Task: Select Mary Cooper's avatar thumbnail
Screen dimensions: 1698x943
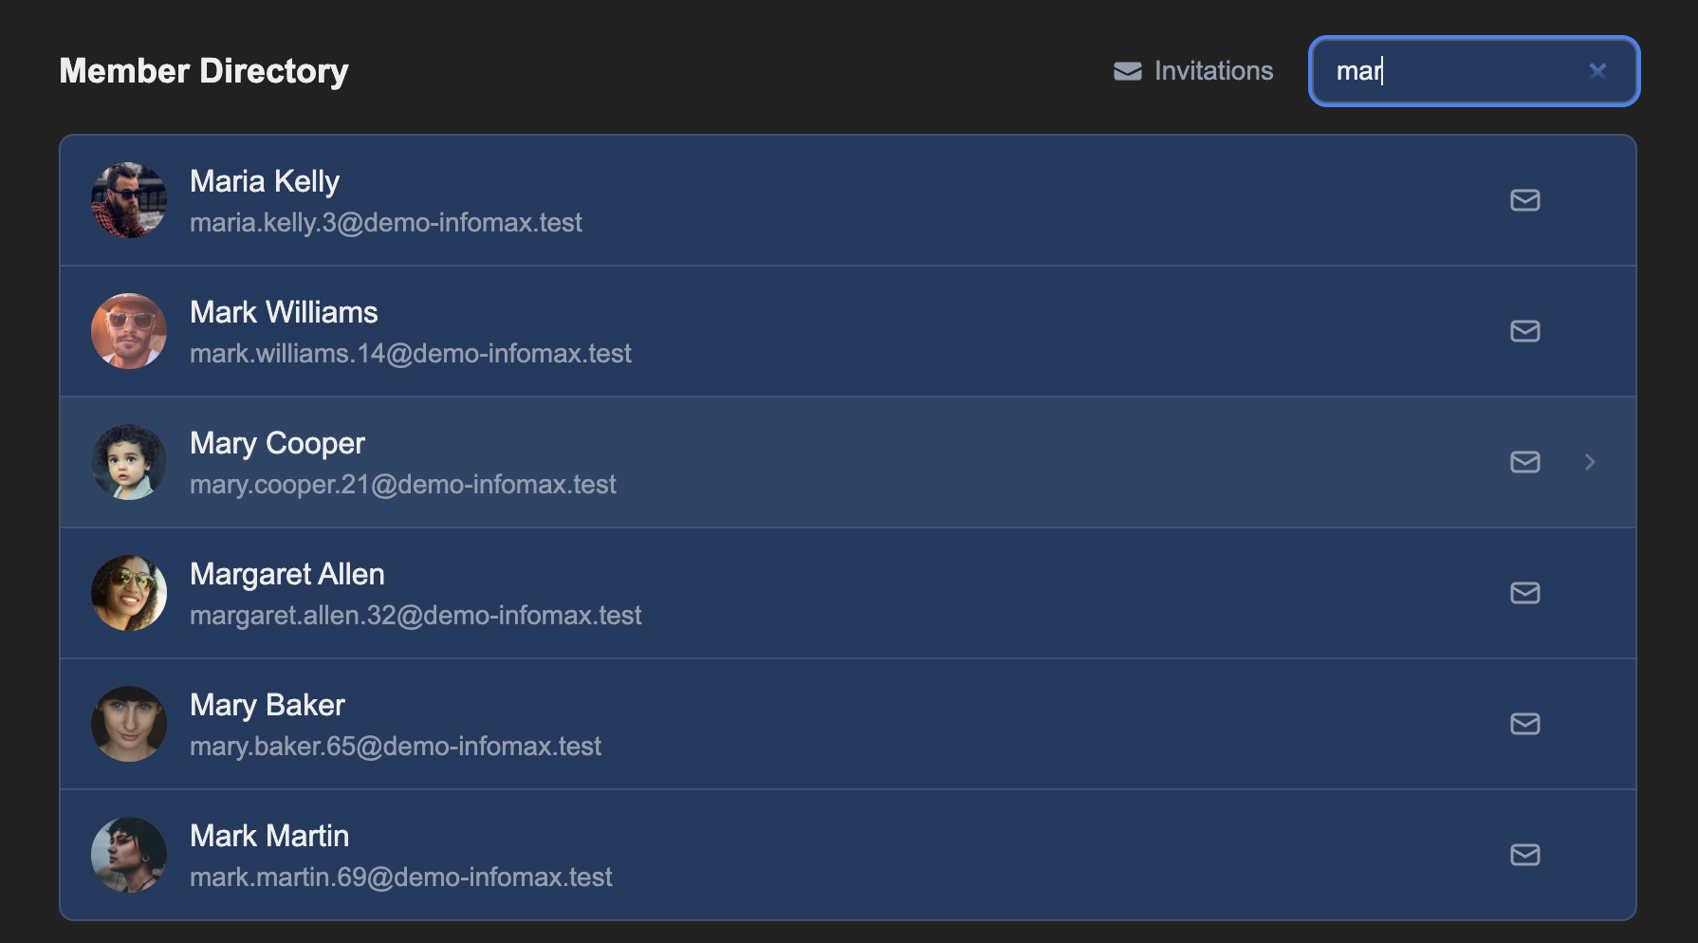Action: coord(129,462)
